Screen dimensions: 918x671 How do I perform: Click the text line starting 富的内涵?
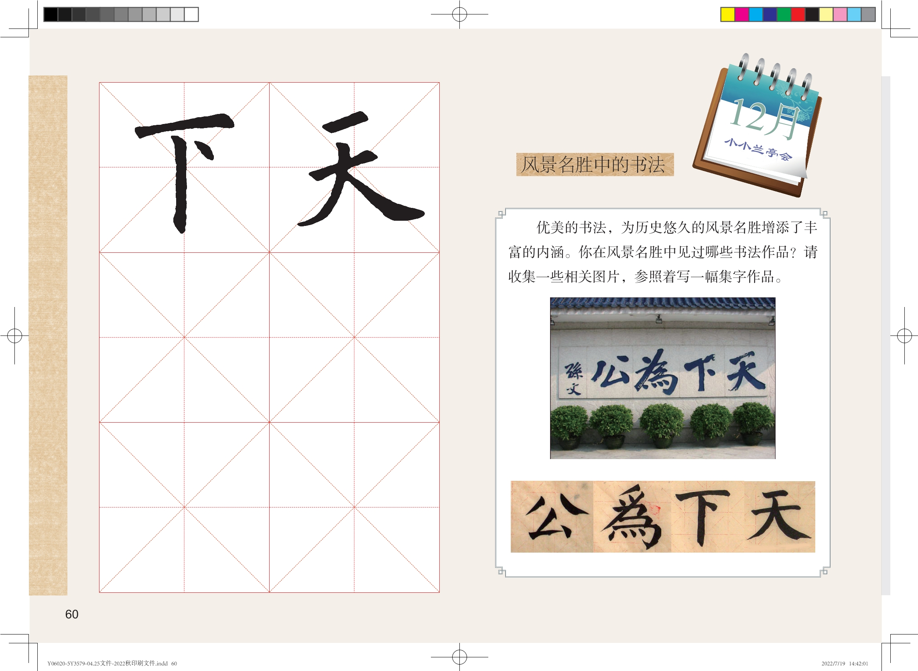(662, 252)
